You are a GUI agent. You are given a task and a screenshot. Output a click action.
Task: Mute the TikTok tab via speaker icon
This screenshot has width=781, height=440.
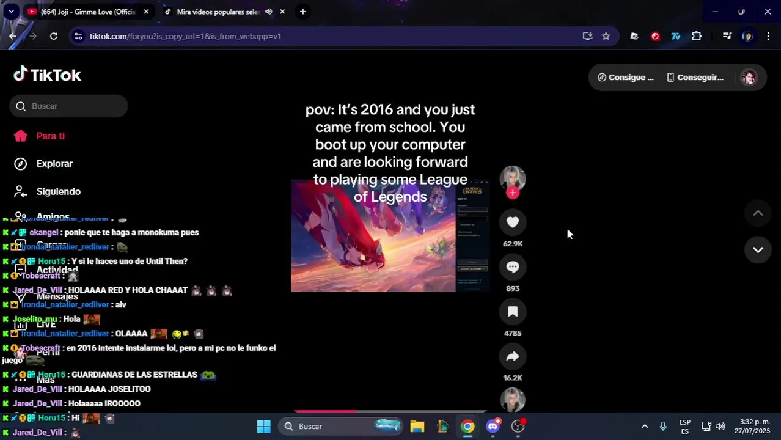[268, 12]
